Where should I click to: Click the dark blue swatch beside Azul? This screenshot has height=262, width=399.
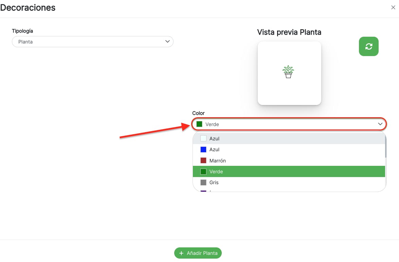coord(203,150)
